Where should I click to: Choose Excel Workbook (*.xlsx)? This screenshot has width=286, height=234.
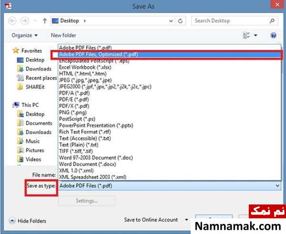(x=169, y=67)
